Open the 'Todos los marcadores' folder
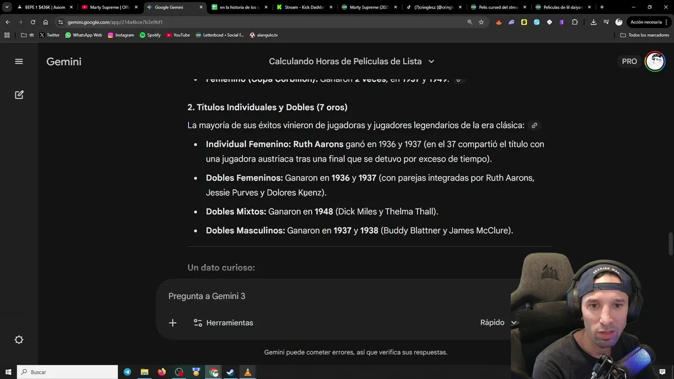This screenshot has height=379, width=674. [645, 35]
